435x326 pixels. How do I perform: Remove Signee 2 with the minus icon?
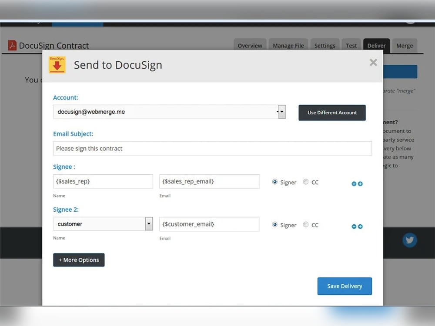pos(354,226)
